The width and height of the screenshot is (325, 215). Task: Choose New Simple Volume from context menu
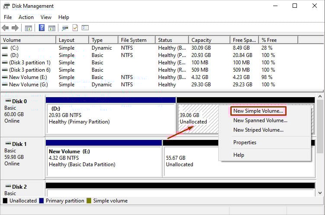point(258,111)
